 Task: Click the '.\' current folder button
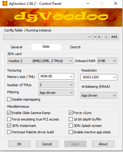click(106, 37)
